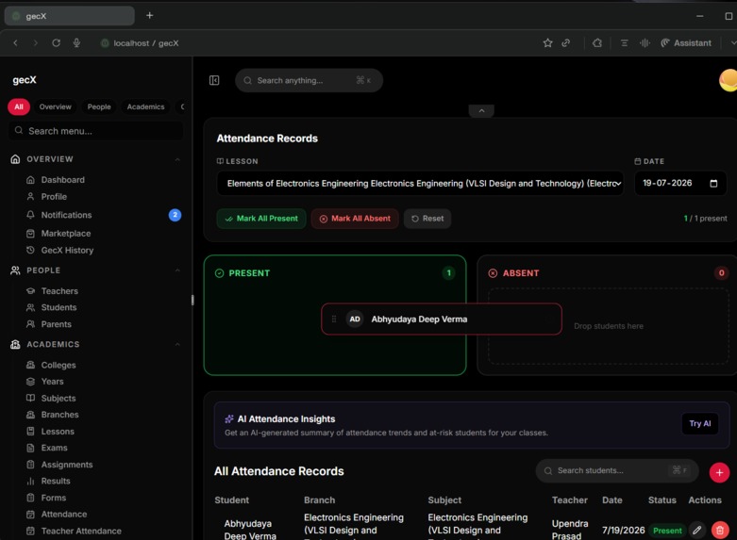737x540 pixels.
Task: Select the People filter tab
Action: click(x=99, y=106)
